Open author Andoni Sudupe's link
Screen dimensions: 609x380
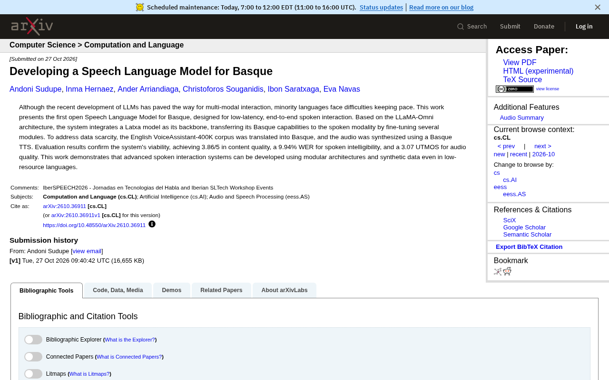click(x=36, y=89)
